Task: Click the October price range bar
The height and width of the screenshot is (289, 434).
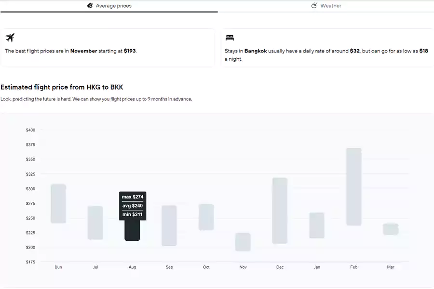Action: point(206,217)
